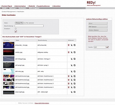Image resolution: width=115 pixels, height=105 pixels.
Task: Enable the Ersetzen checkbox
Action: click(x=16, y=29)
